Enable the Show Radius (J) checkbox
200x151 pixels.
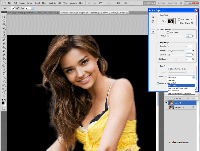[179, 19]
